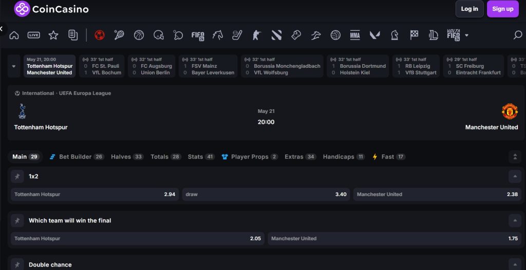Image resolution: width=526 pixels, height=270 pixels.
Task: Collapse the side panel arrow
Action: click(2, 29)
